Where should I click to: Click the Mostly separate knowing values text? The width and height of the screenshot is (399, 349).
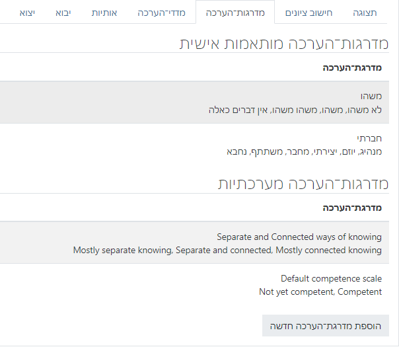[x=227, y=250]
